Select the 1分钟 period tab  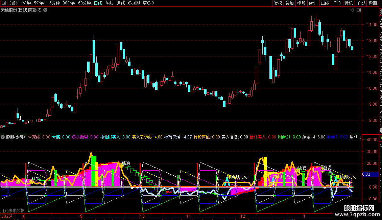[26, 3]
